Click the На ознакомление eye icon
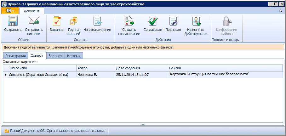The width and height of the screenshot is (286, 136). (x=97, y=21)
